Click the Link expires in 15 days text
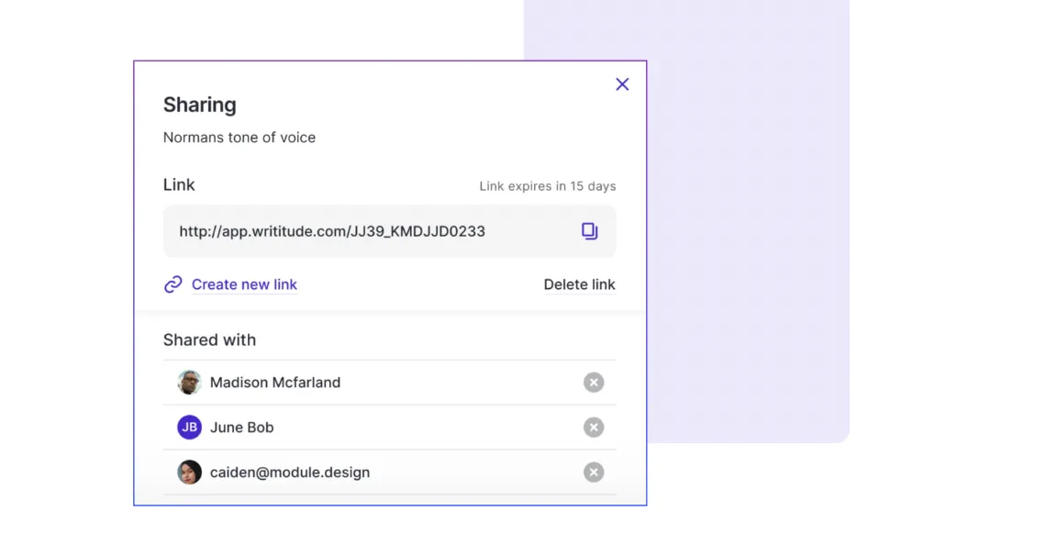The height and width of the screenshot is (534, 1046). (547, 185)
